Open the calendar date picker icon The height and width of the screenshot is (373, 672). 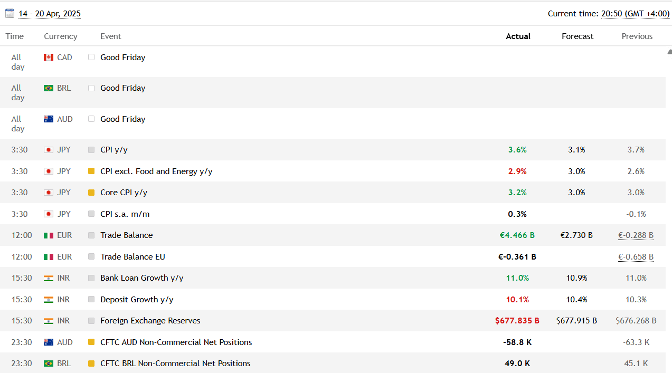click(9, 13)
